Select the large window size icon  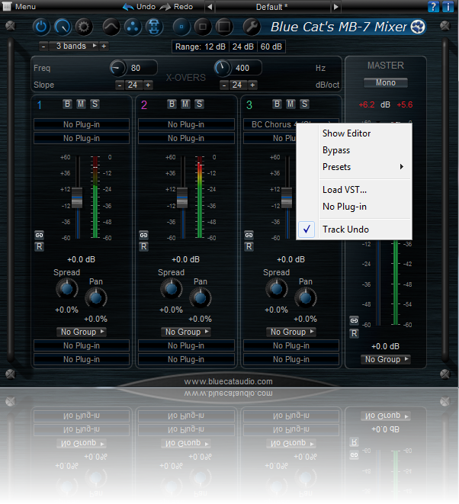click(224, 27)
